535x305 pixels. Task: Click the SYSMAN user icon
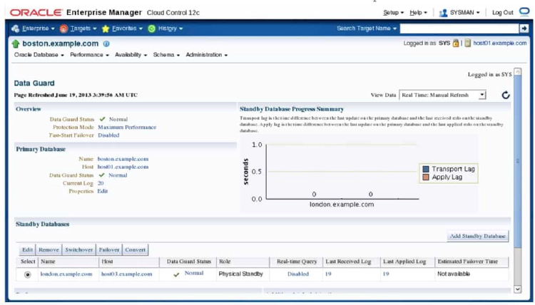click(443, 13)
